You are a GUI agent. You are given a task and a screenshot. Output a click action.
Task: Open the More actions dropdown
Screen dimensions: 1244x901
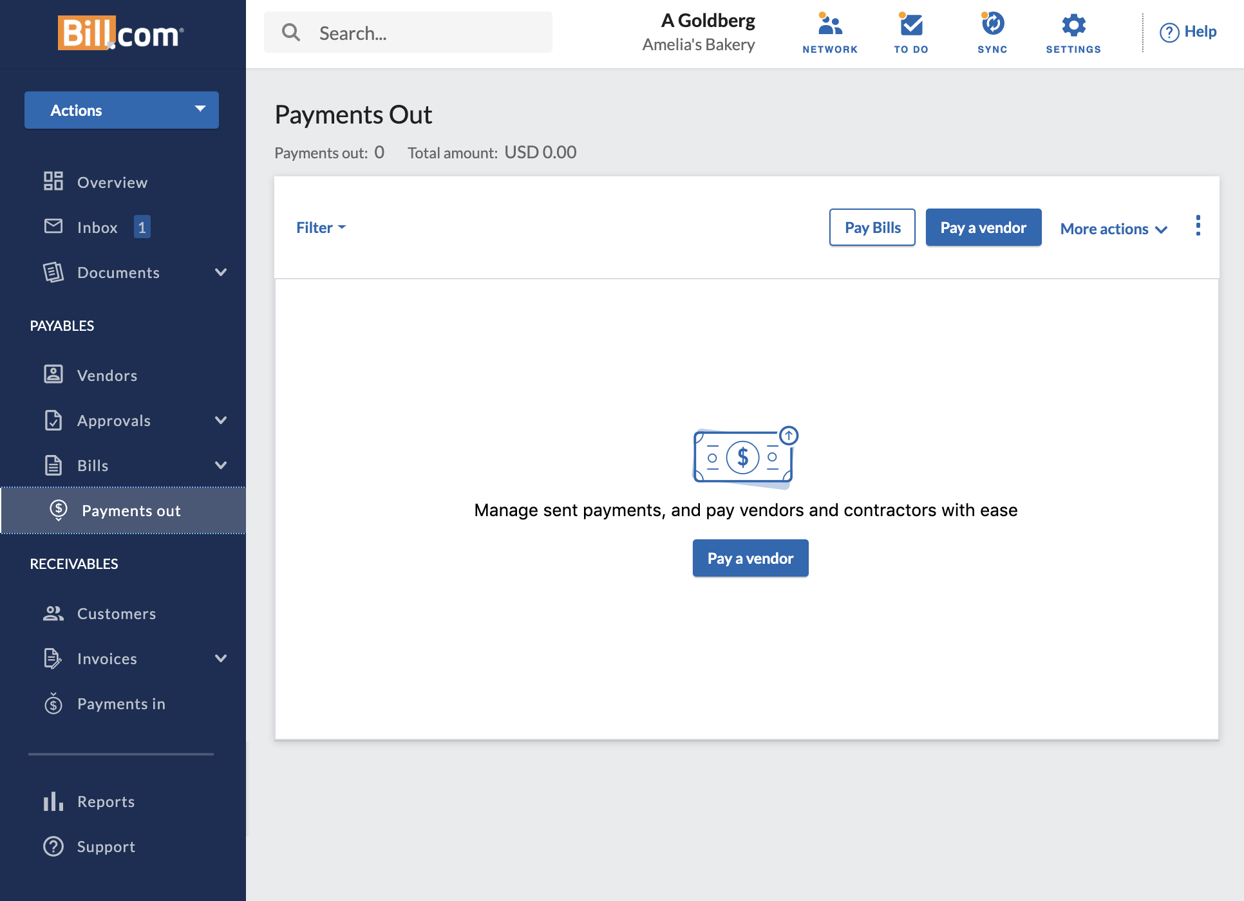point(1114,228)
